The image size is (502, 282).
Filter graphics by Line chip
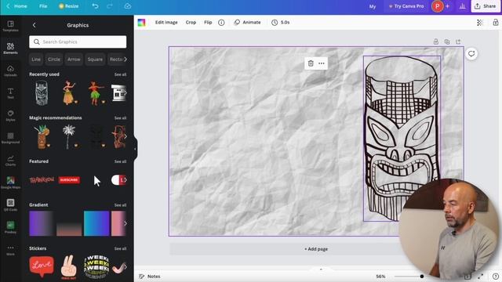pyautogui.click(x=36, y=60)
